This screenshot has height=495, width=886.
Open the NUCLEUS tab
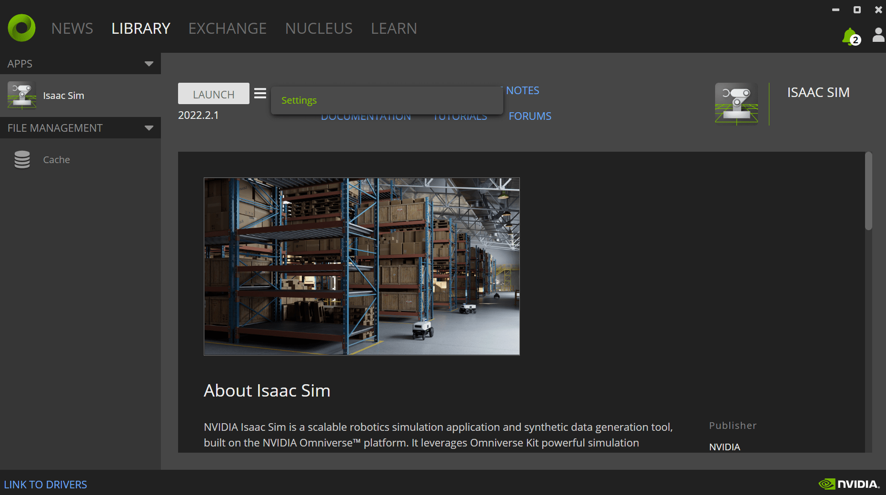point(319,29)
